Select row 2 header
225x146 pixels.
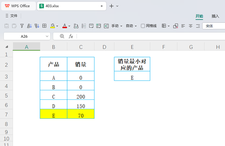tap(6, 65)
